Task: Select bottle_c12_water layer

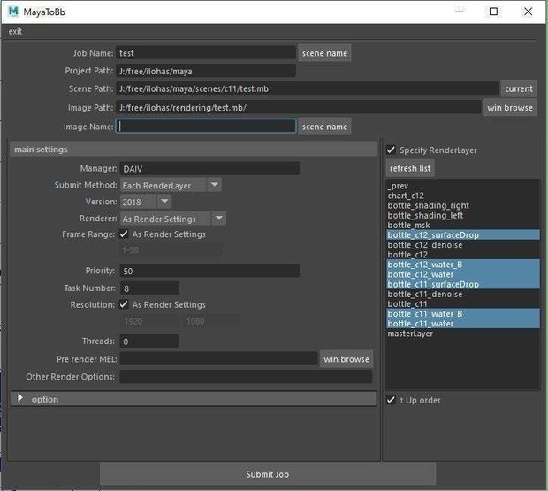Action: 463,274
